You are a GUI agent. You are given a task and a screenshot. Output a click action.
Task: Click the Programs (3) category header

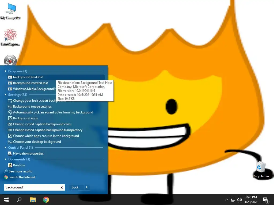click(x=18, y=71)
